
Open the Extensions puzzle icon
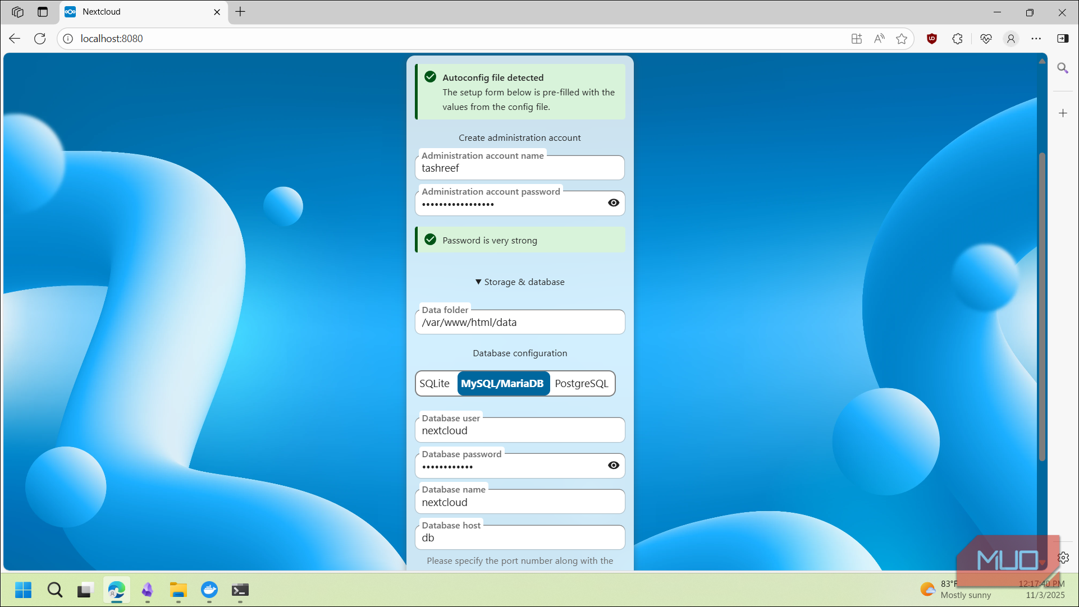click(x=957, y=39)
